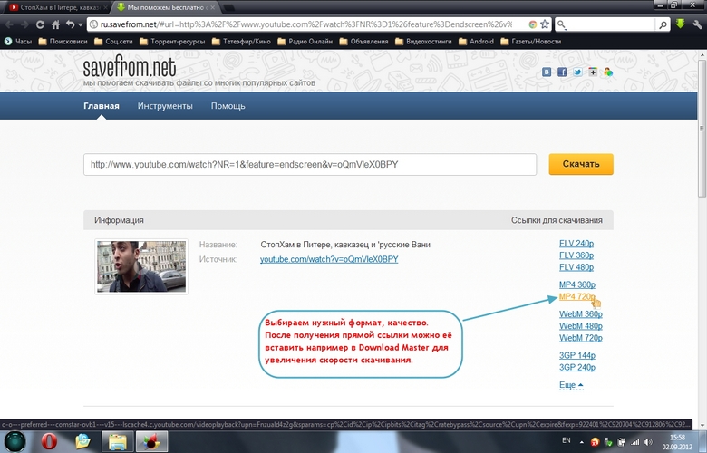This screenshot has height=453, width=707.
Task: Open the Инструменты navigation tab
Action: pyautogui.click(x=165, y=106)
